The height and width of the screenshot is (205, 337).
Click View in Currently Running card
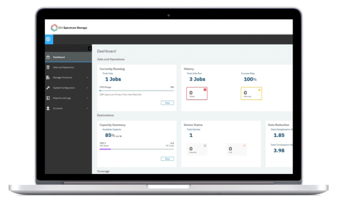pyautogui.click(x=167, y=103)
